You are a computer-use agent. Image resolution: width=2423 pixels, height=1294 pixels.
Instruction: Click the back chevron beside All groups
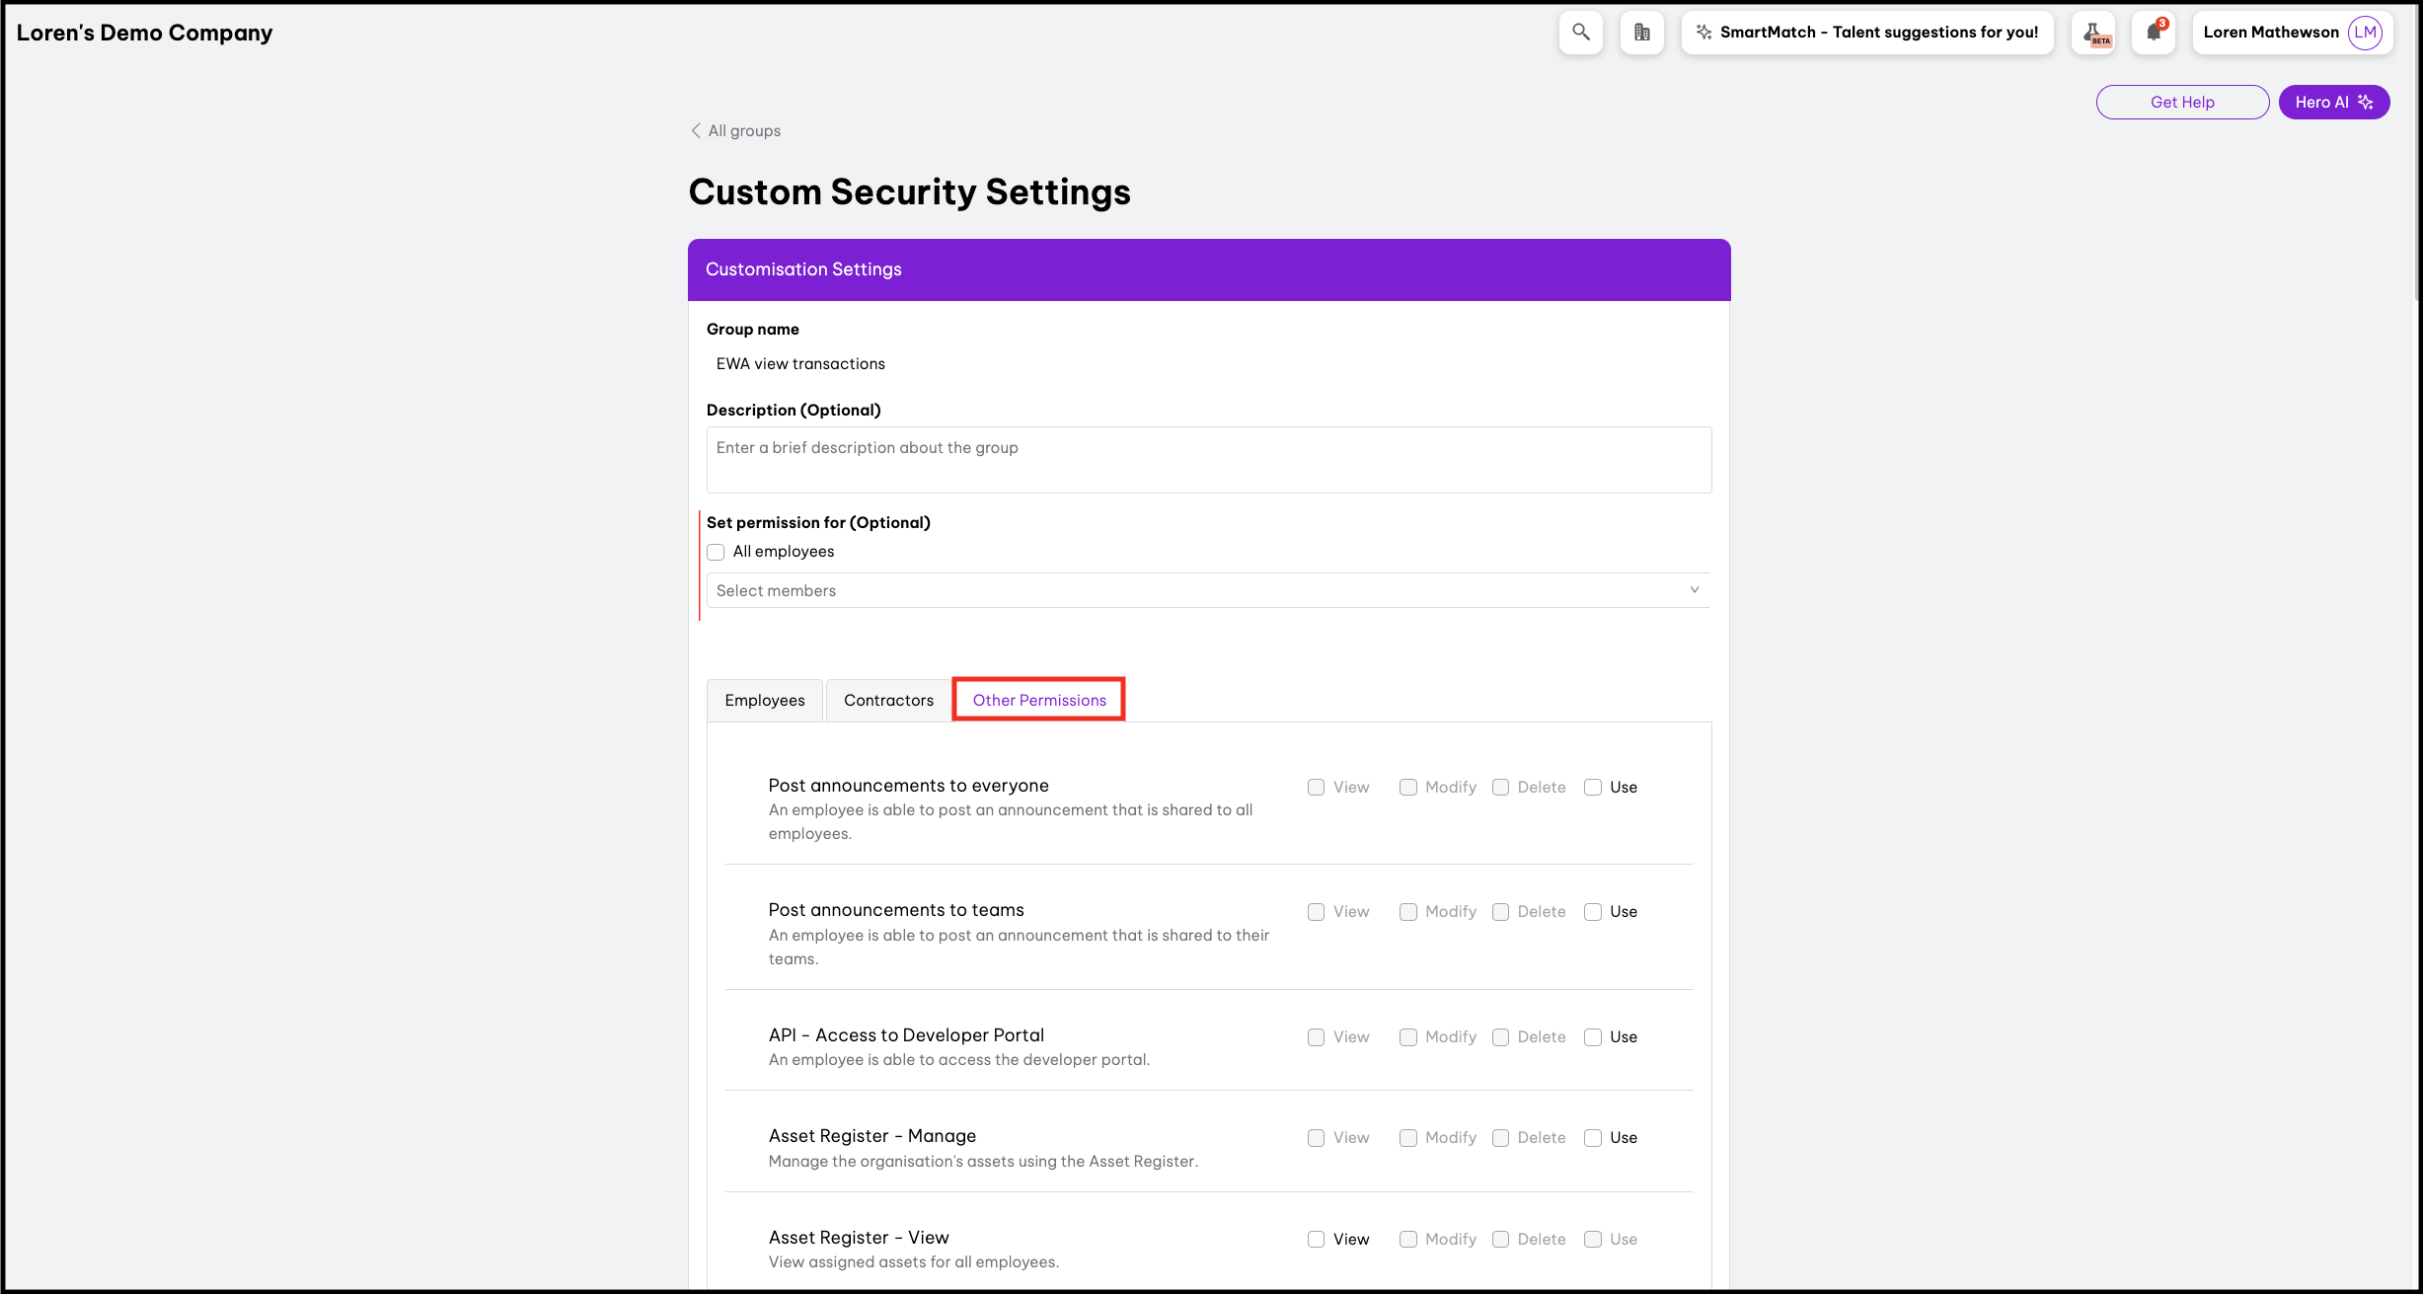tap(696, 130)
